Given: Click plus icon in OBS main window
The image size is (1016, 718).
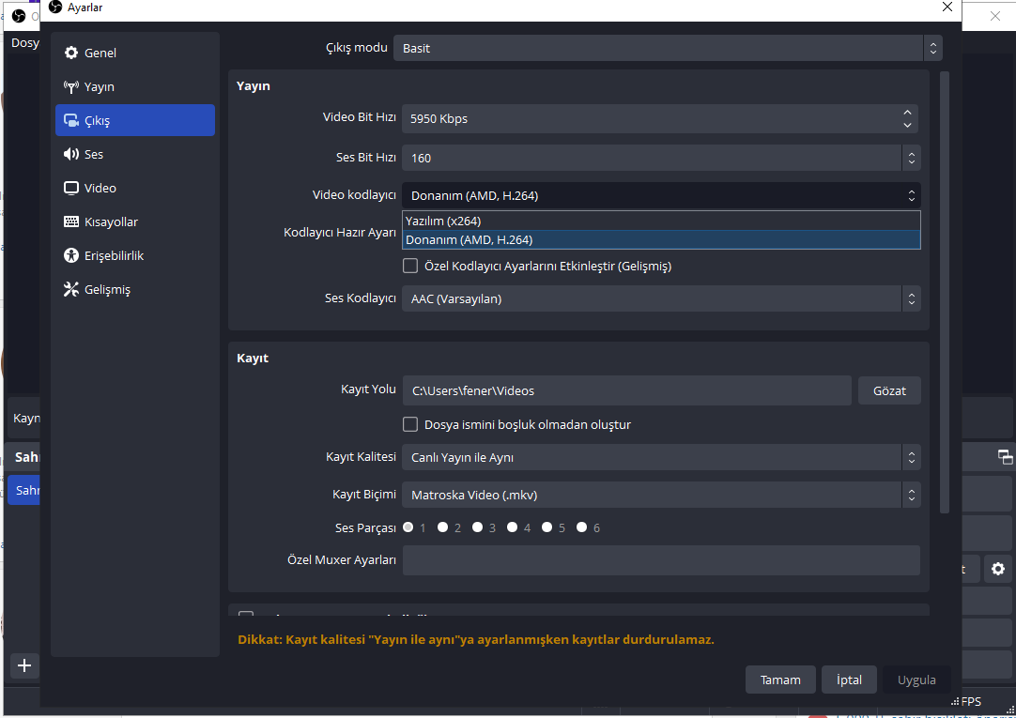Looking at the screenshot, I should click(24, 665).
